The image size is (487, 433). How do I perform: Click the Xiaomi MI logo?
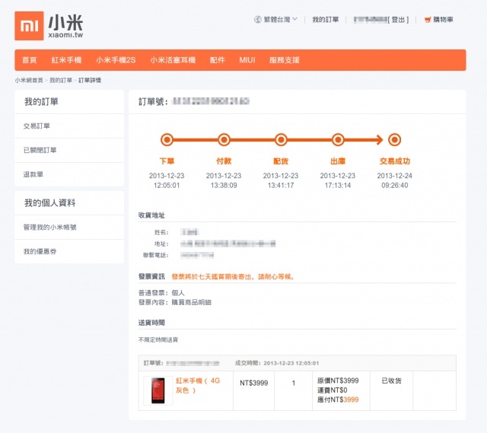[x=29, y=26]
